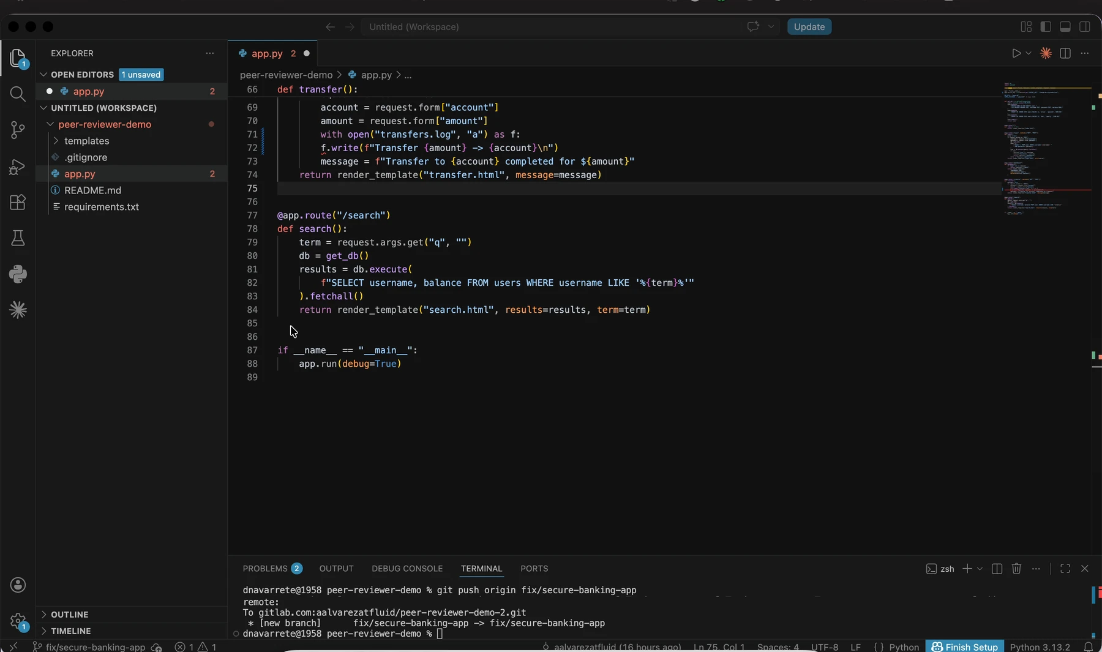
Task: Split the editor to the right
Action: point(1065,53)
